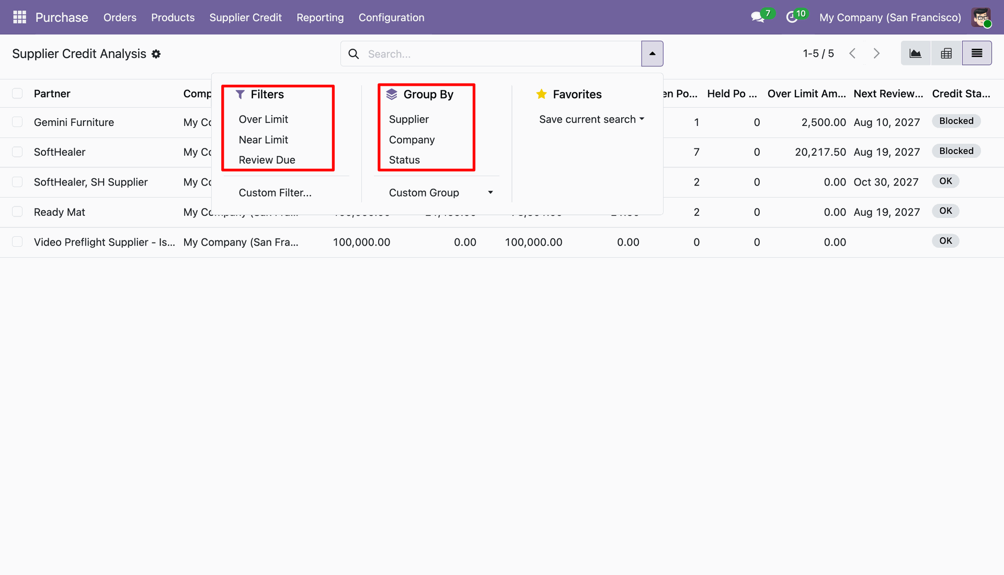Open the user avatar menu
Screen dimensions: 1004x575
pos(981,17)
